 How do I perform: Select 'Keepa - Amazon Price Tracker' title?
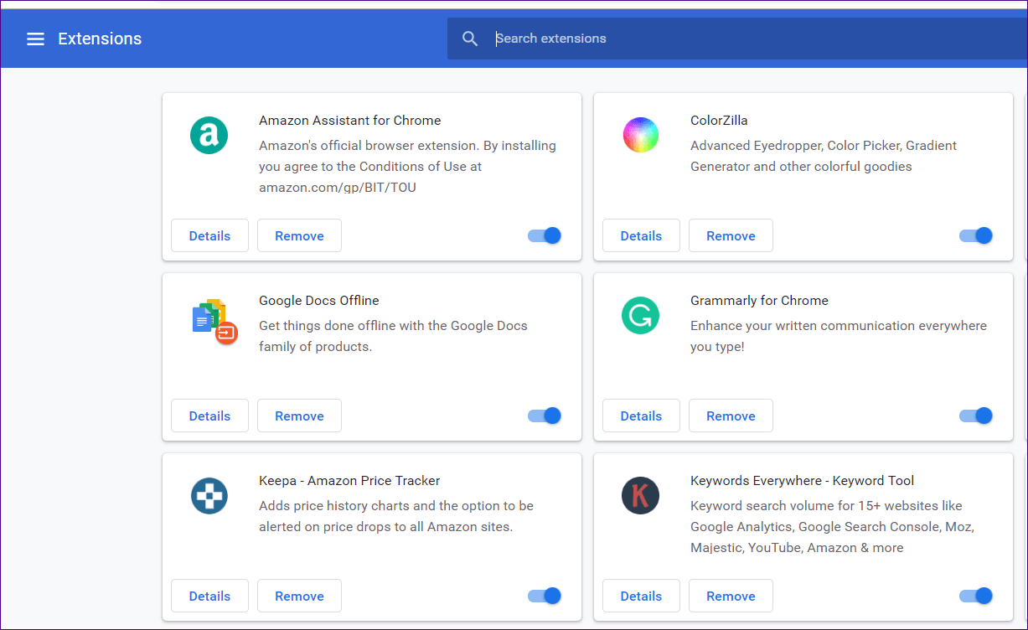[349, 481]
